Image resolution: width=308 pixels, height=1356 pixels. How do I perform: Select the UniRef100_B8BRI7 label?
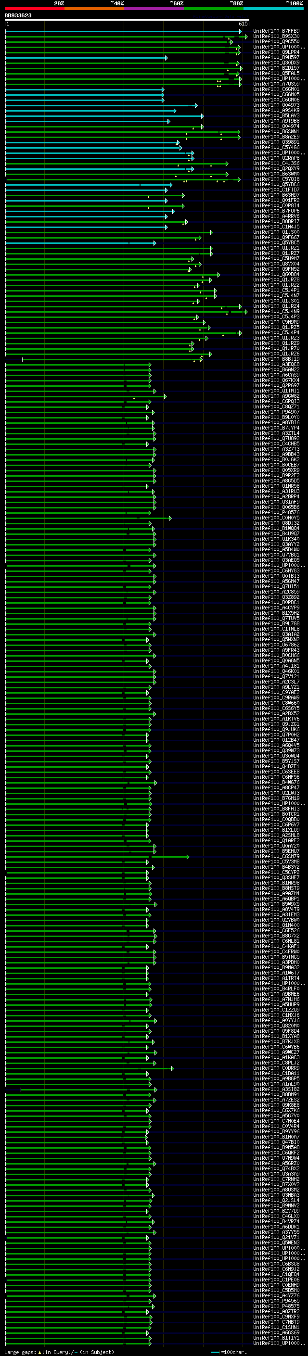tap(276, 222)
